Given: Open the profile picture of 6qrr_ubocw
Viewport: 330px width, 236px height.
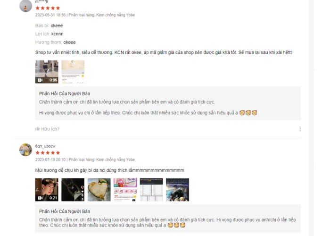Looking at the screenshot, I should (25, 150).
